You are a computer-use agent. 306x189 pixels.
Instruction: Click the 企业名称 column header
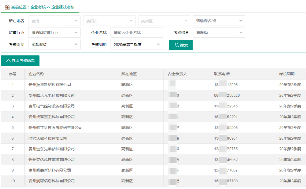click(36, 74)
